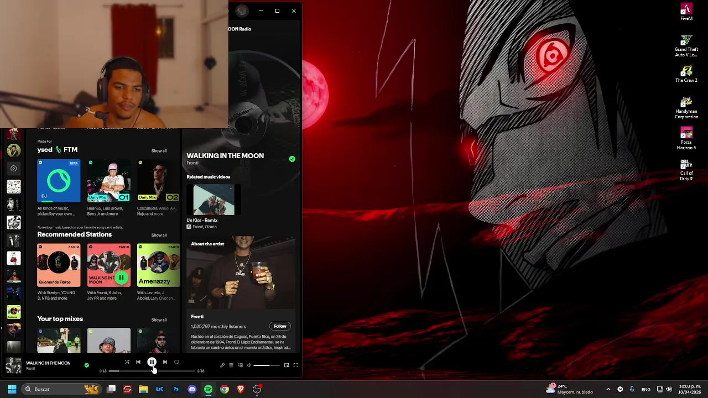Click the now playing album thumbnail
This screenshot has width=708, height=398.
(13, 365)
